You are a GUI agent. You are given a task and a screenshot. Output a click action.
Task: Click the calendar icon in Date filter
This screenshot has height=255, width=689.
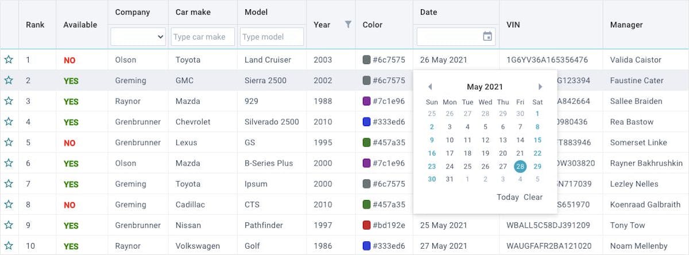tap(487, 37)
